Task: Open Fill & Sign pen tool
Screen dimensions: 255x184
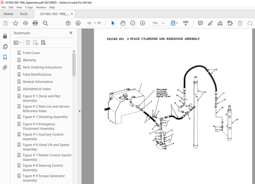Action: click(x=220, y=23)
